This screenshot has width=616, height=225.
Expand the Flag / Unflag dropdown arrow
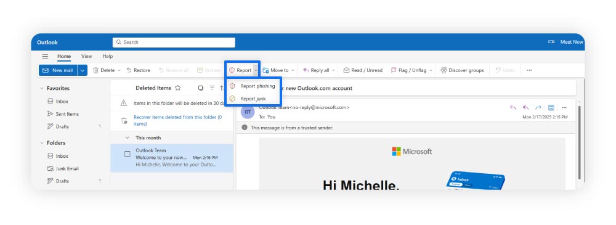coord(431,70)
